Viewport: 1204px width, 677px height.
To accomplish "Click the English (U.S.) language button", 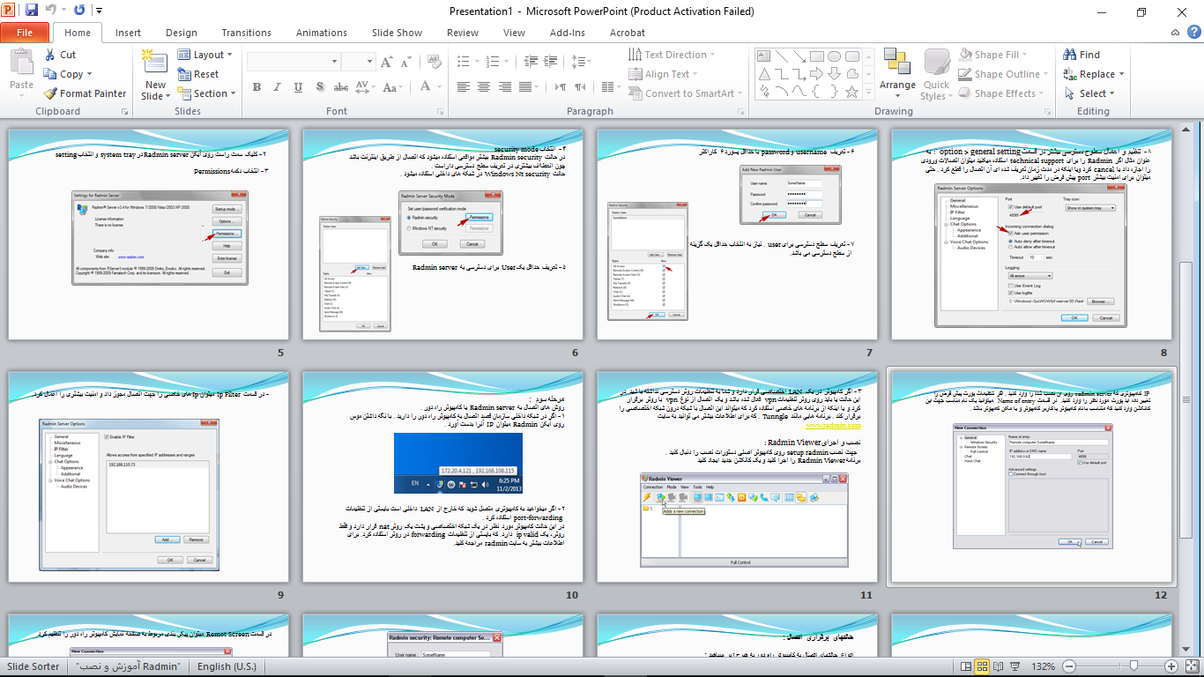I will click(x=227, y=666).
